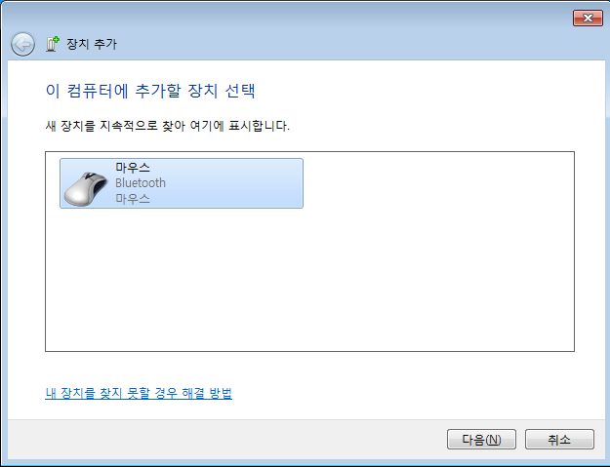Click the green plus on the device icon
The width and height of the screenshot is (610, 467).
(56, 40)
